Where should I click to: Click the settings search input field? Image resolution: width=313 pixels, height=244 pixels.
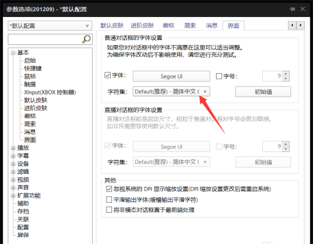click(x=45, y=39)
